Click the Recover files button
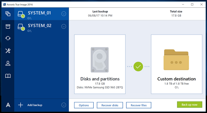Viewport: 207px width, 113px height. [x=138, y=105]
